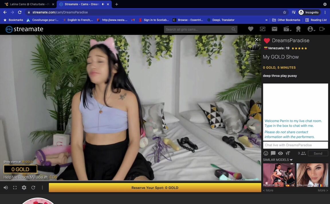
Task: Click the Search all girls cams field
Action: [198, 29]
